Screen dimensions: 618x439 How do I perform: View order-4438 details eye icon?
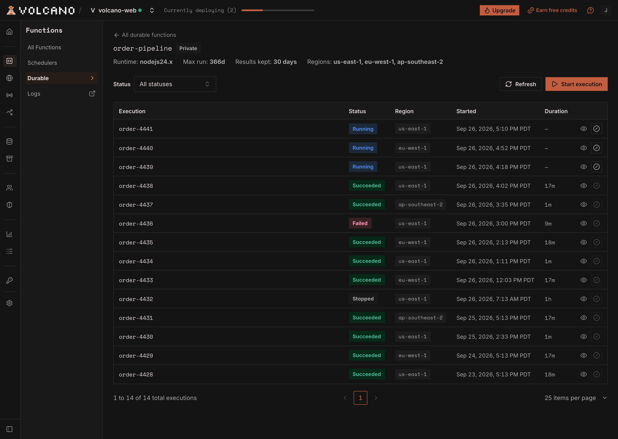coord(584,186)
